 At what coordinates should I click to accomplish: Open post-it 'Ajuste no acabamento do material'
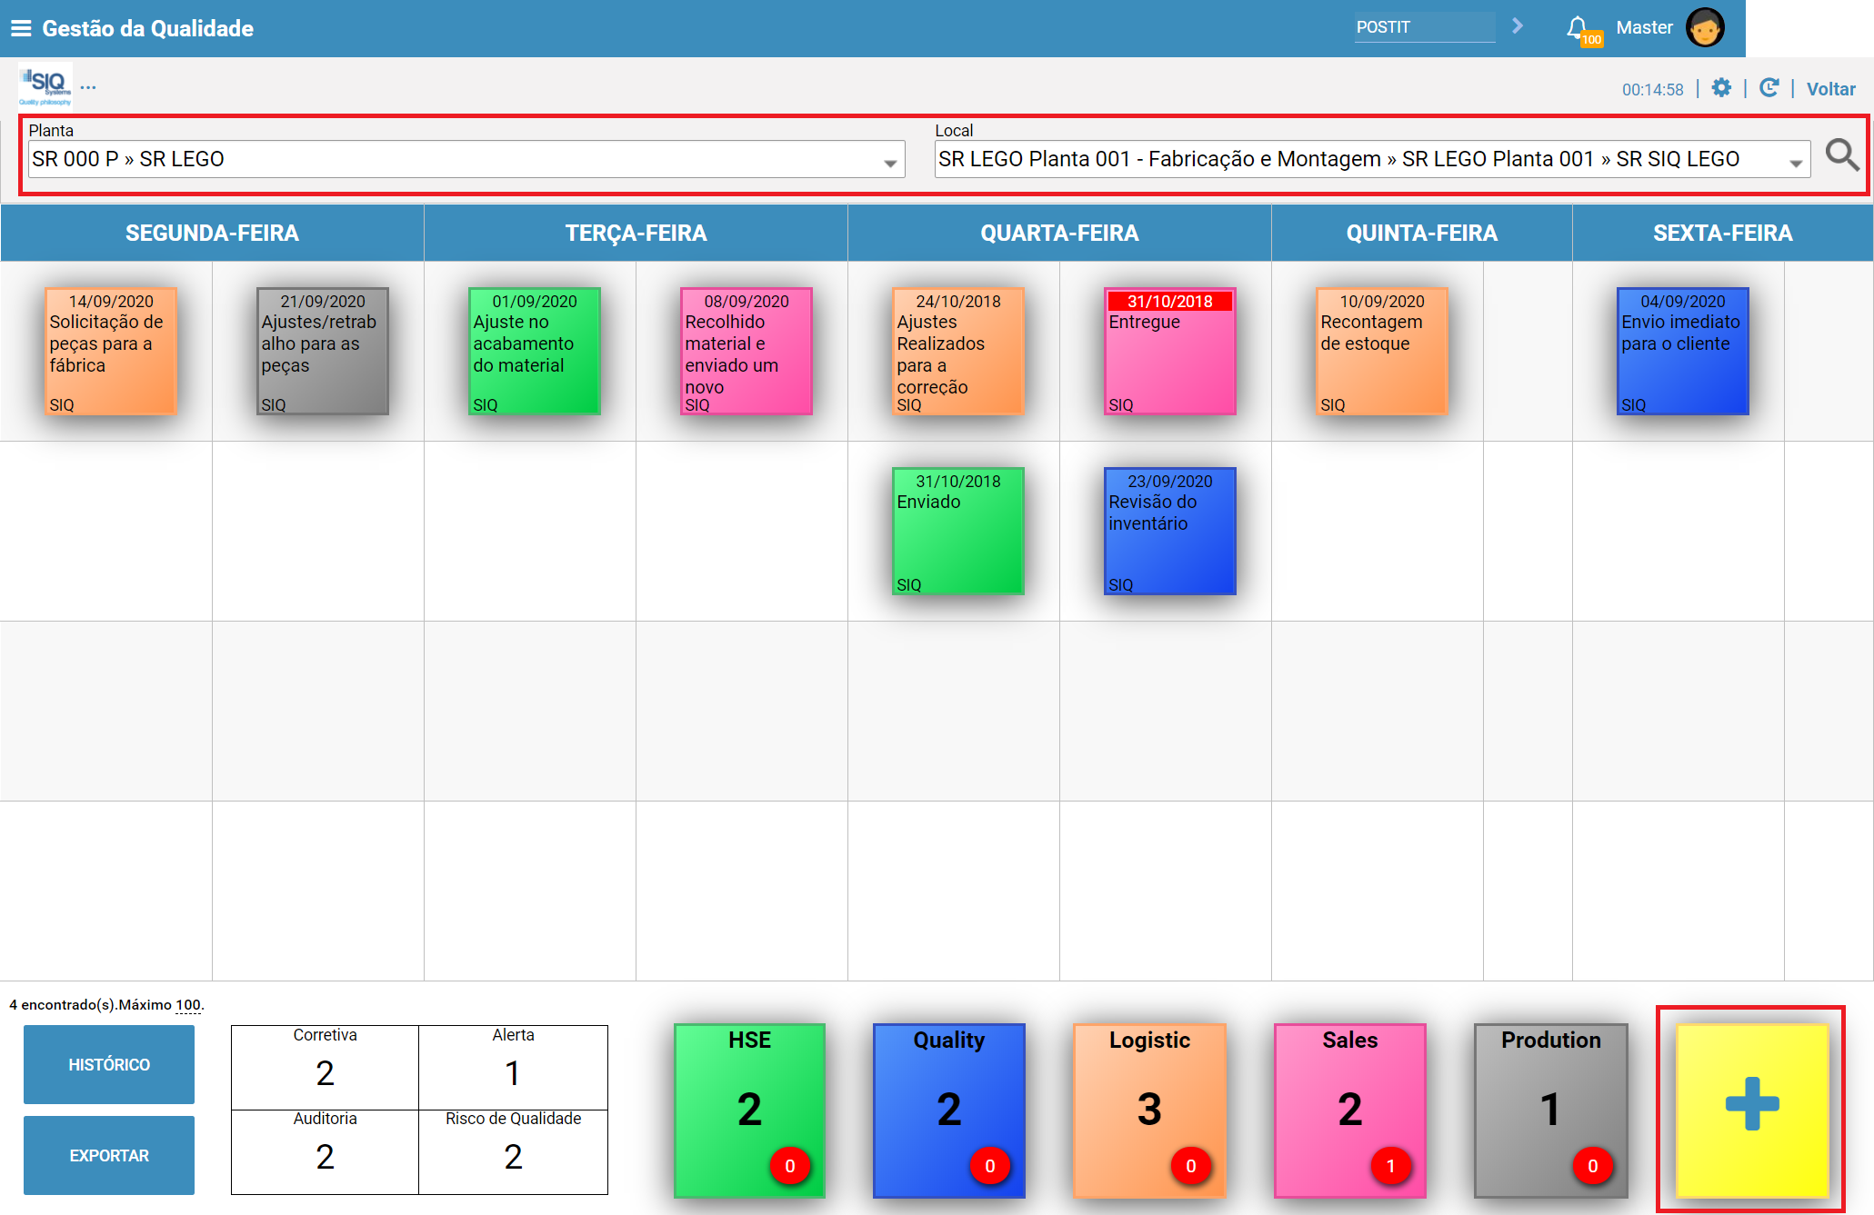pyautogui.click(x=535, y=352)
